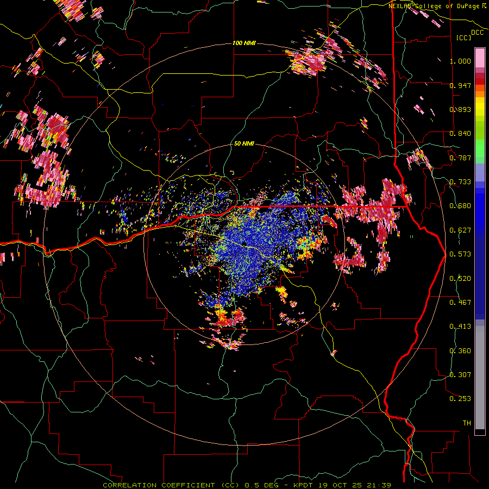Click the bright green segment of the color bar

[x=480, y=148]
